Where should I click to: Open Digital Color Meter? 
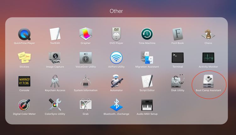point(24,105)
